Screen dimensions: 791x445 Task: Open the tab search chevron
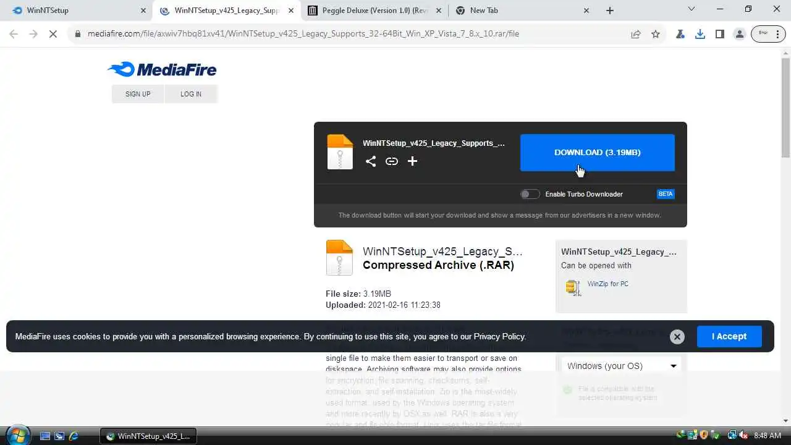pyautogui.click(x=692, y=9)
